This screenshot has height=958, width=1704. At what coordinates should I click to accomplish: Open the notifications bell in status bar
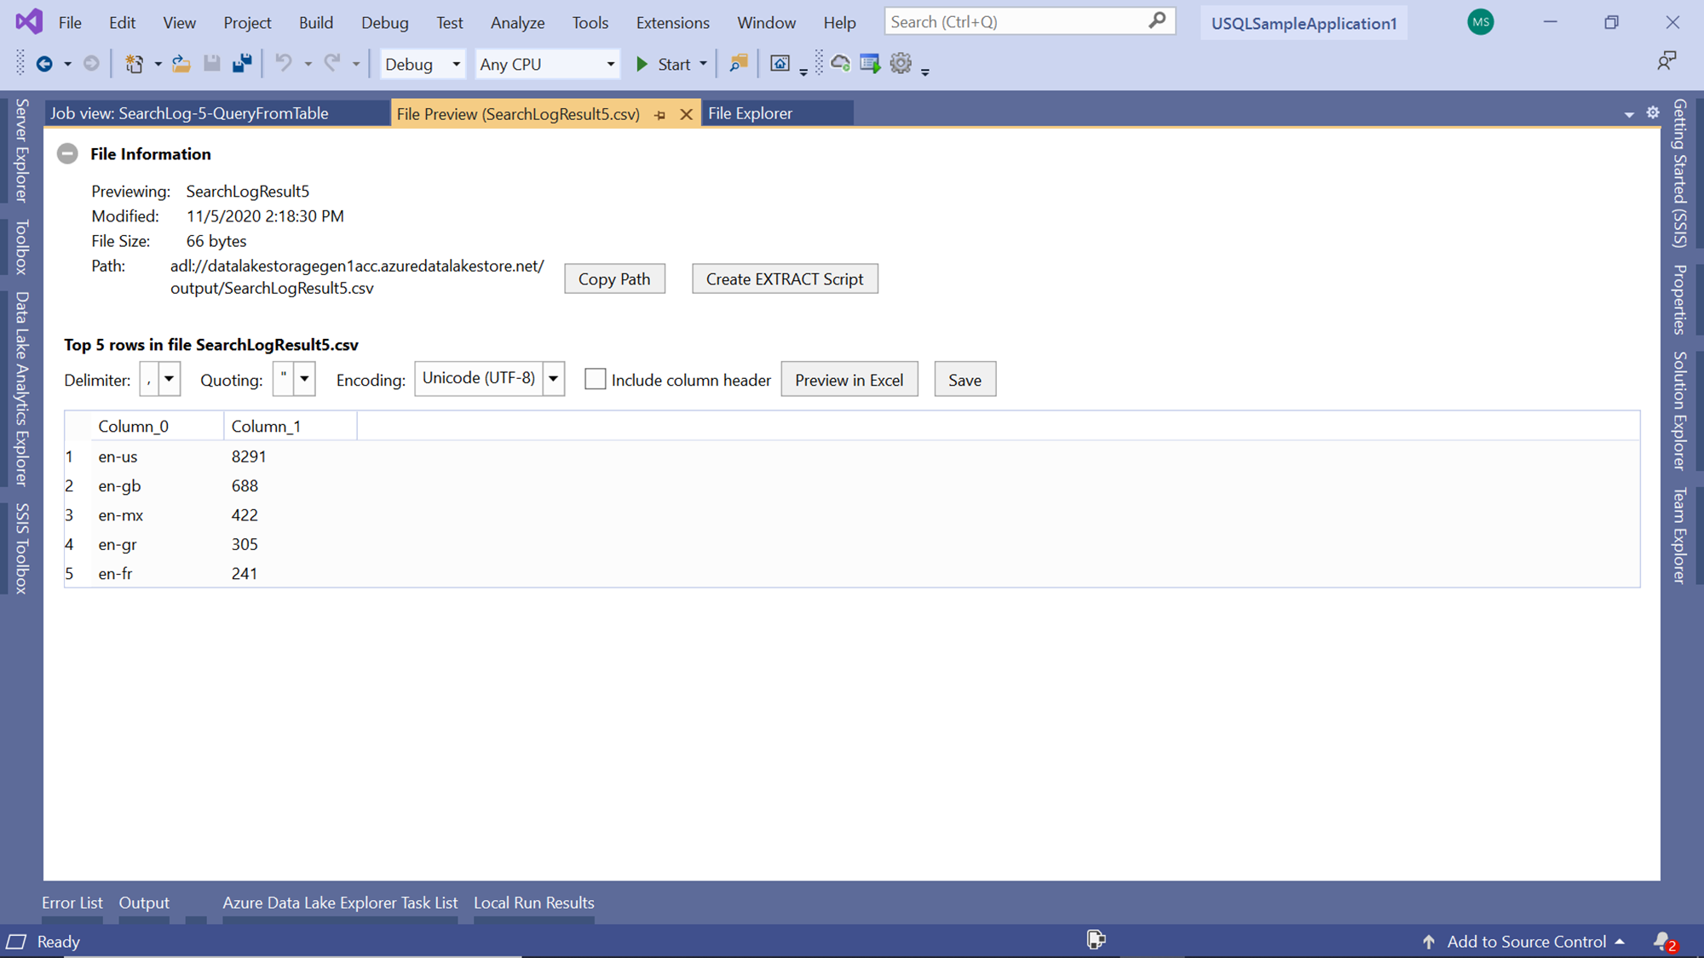[1662, 941]
